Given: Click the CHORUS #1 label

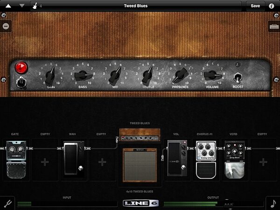Looking at the screenshot, I should [x=204, y=134].
